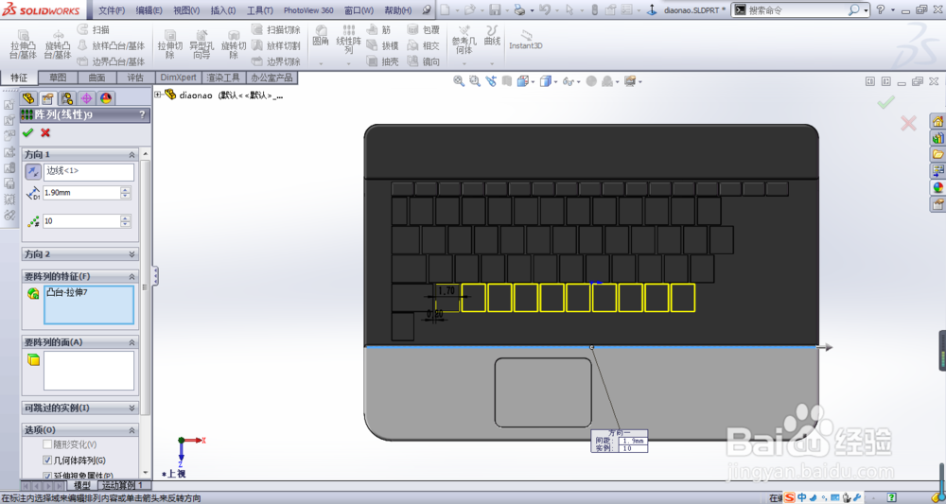
Task: Click the 旋转凸台/基体 revolve boss tool
Action: 58,44
